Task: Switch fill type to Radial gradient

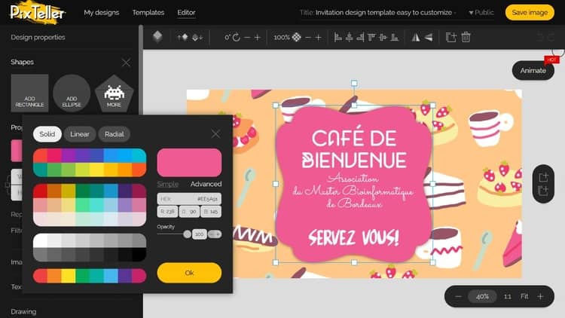Action: [x=114, y=134]
